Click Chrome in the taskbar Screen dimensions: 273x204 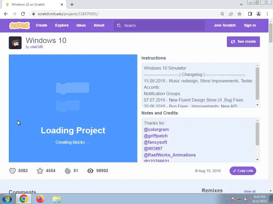click(24, 199)
